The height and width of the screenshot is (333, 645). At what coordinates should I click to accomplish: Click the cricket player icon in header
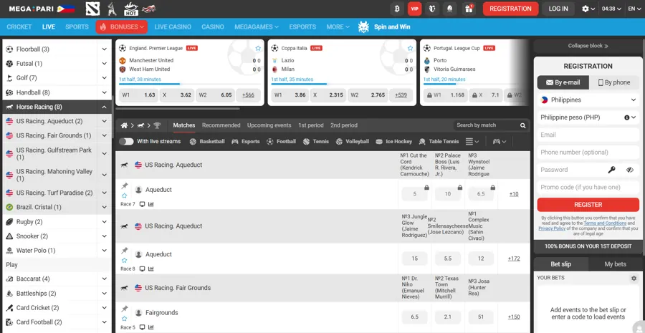coord(111,9)
